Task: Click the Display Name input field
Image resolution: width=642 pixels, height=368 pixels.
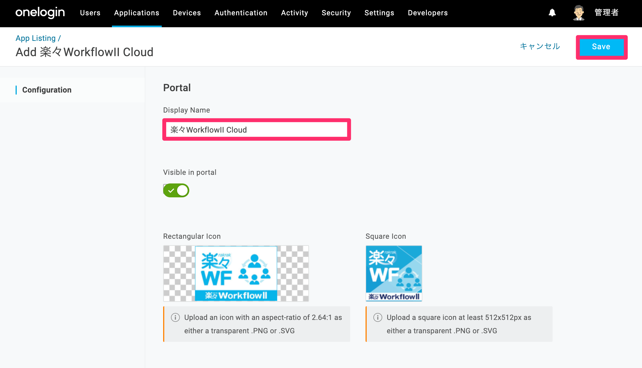Action: (256, 130)
